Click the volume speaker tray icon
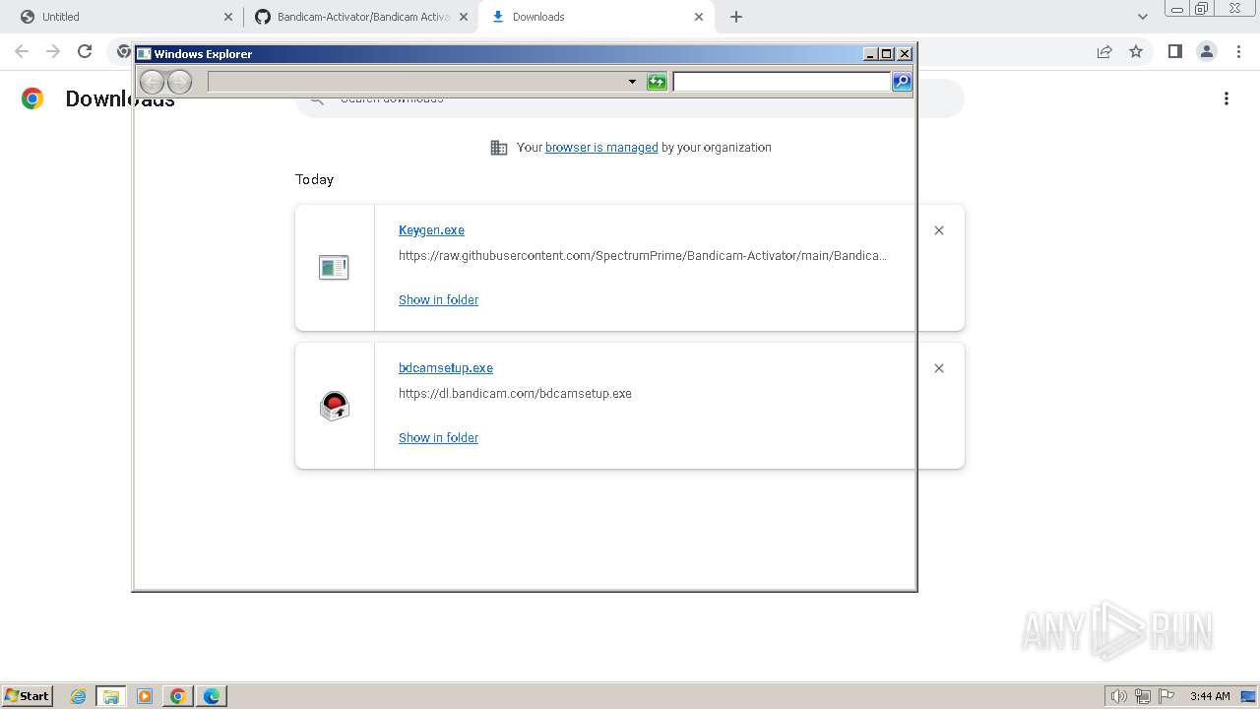1260x709 pixels. [x=1118, y=696]
